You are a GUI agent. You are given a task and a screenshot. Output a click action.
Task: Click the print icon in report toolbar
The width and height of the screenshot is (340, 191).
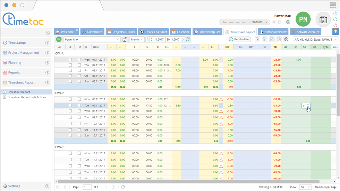pos(286,40)
